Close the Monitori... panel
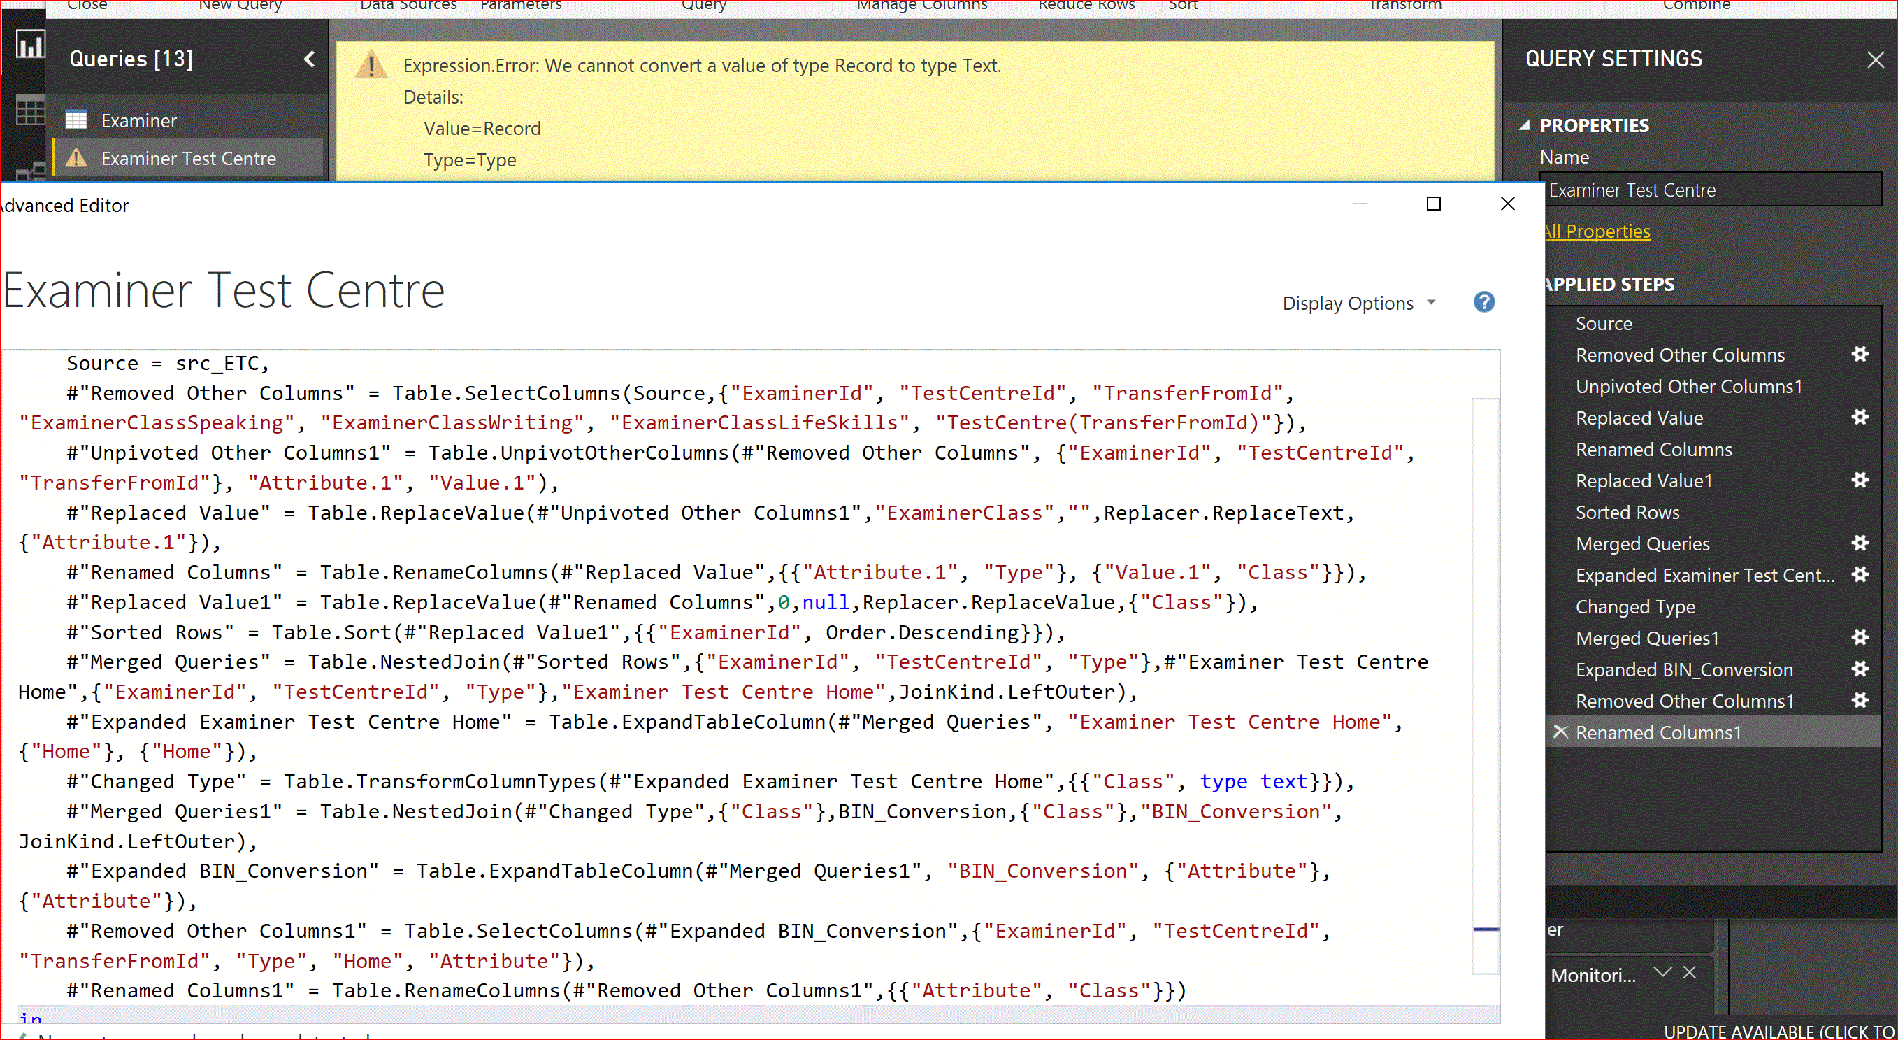 (x=1690, y=972)
